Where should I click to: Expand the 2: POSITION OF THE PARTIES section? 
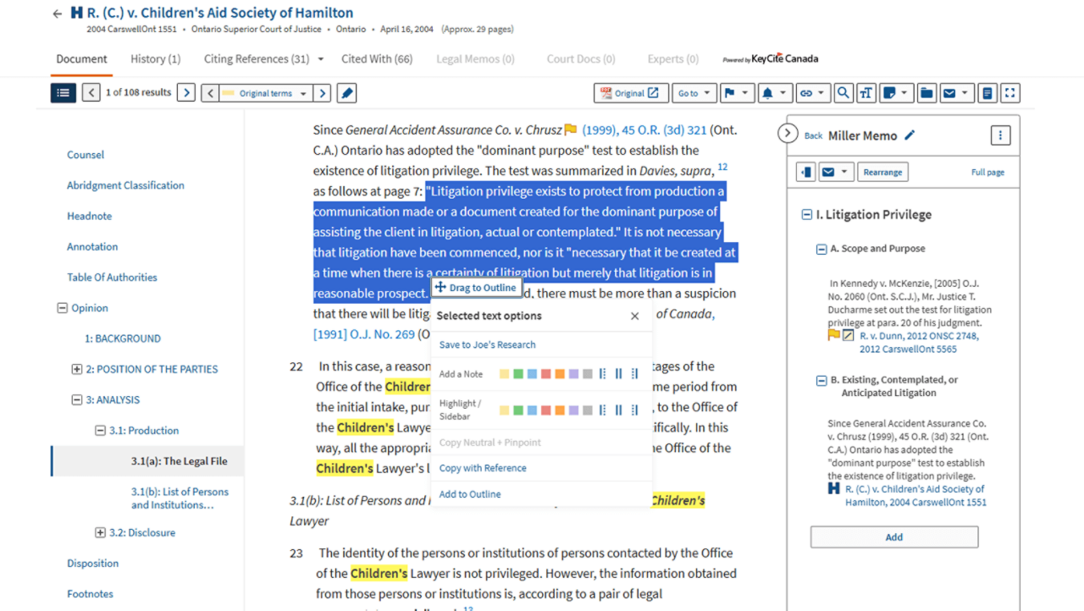(x=77, y=369)
